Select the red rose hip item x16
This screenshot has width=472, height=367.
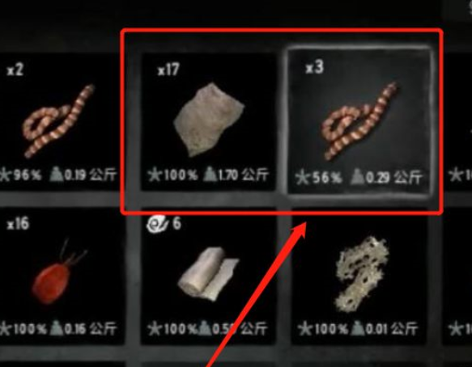point(60,276)
